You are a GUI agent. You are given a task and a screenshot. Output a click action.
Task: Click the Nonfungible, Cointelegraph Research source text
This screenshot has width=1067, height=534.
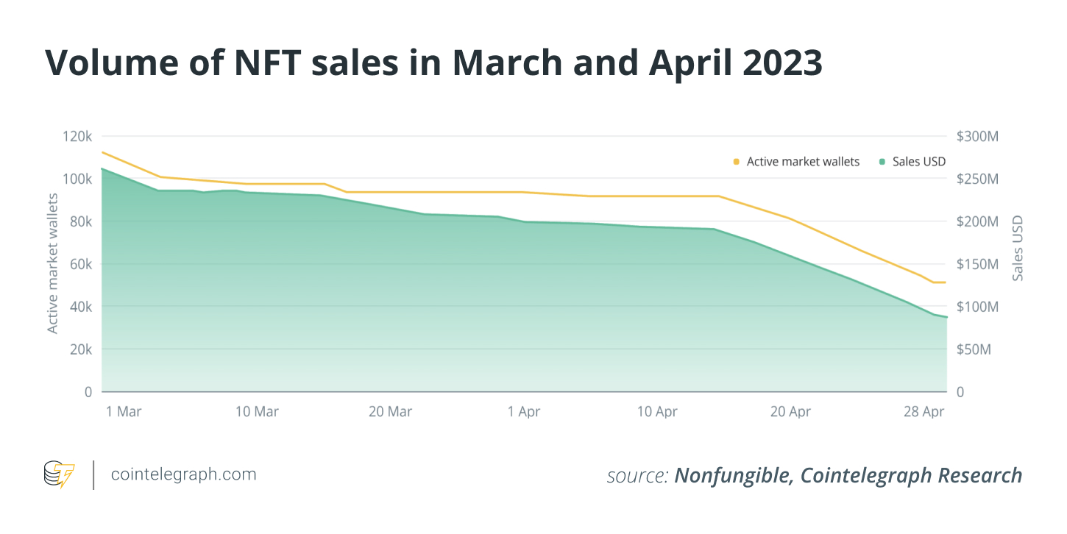click(x=848, y=476)
